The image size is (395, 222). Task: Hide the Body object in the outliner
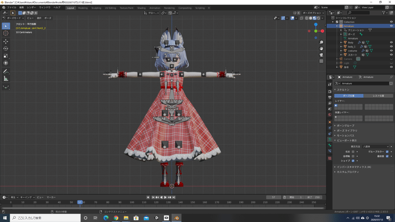pos(391,42)
